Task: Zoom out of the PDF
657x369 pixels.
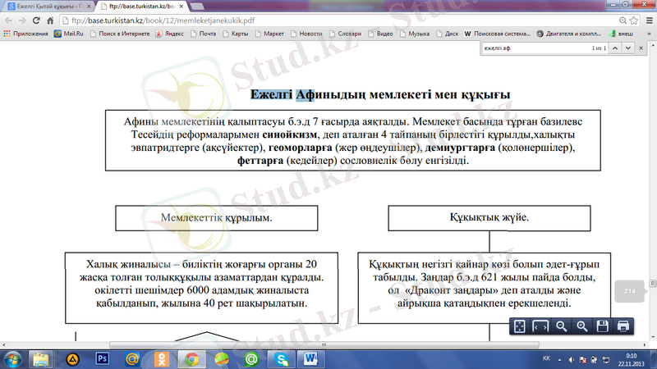Action: click(x=561, y=326)
